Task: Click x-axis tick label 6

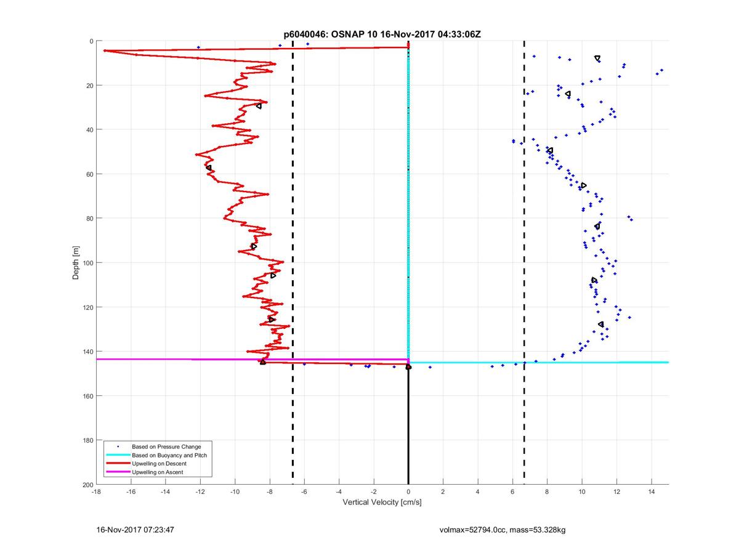Action: (x=512, y=492)
